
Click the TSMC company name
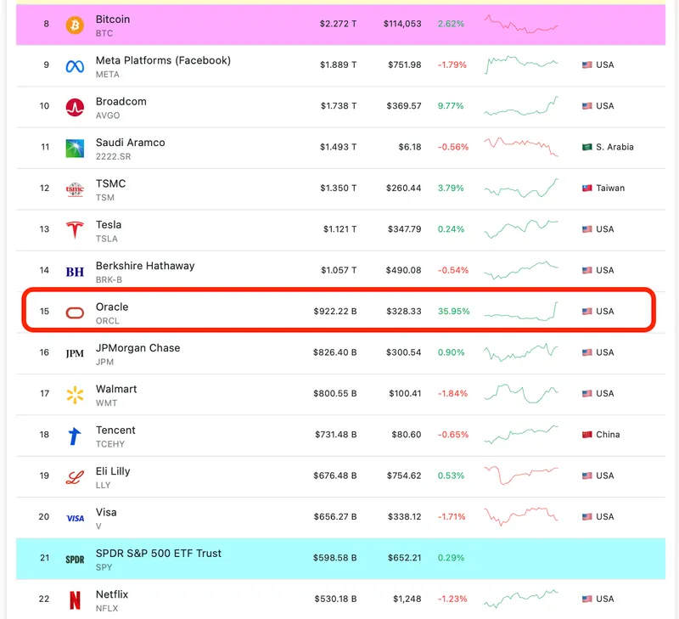109,183
